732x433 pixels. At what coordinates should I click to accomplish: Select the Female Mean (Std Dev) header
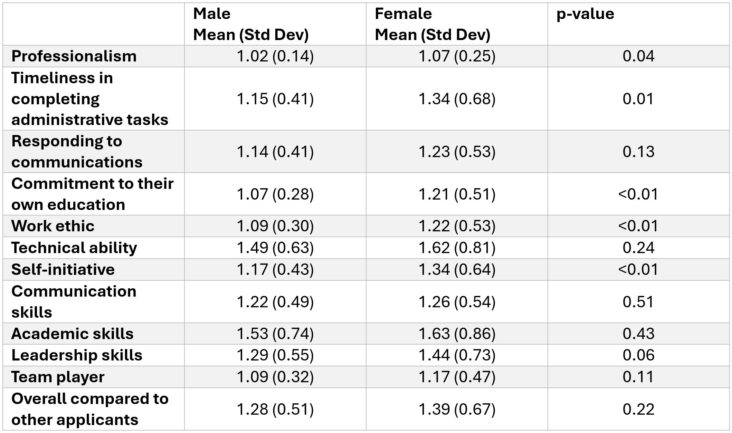coord(432,24)
